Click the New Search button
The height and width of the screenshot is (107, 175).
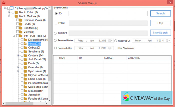160,33
